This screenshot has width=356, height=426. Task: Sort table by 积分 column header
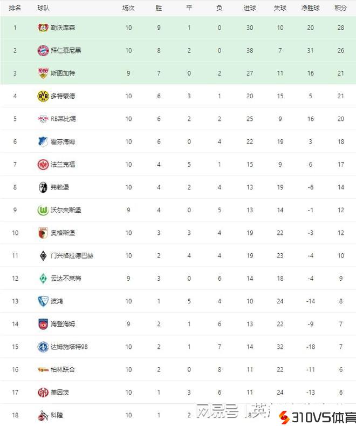pos(340,8)
